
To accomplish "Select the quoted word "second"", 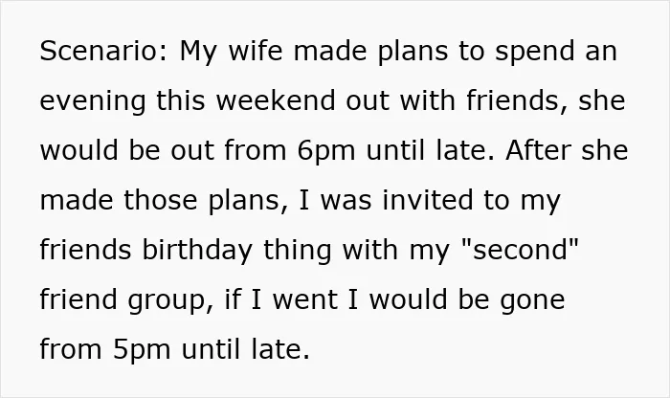I will pos(520,250).
